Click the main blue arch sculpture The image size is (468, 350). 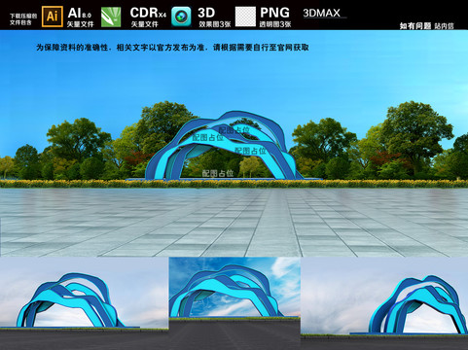(224, 146)
